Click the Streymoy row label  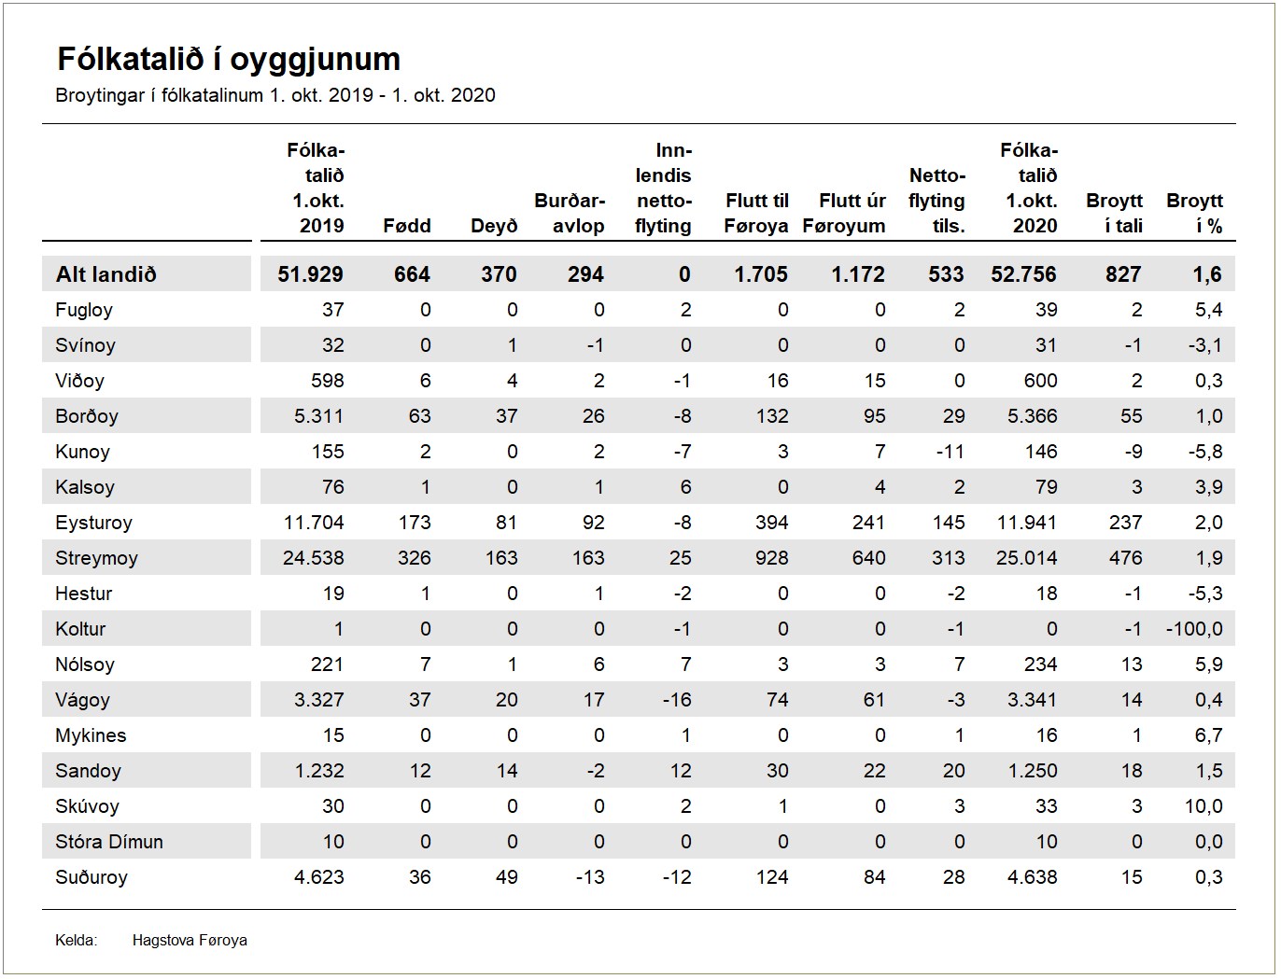96,558
